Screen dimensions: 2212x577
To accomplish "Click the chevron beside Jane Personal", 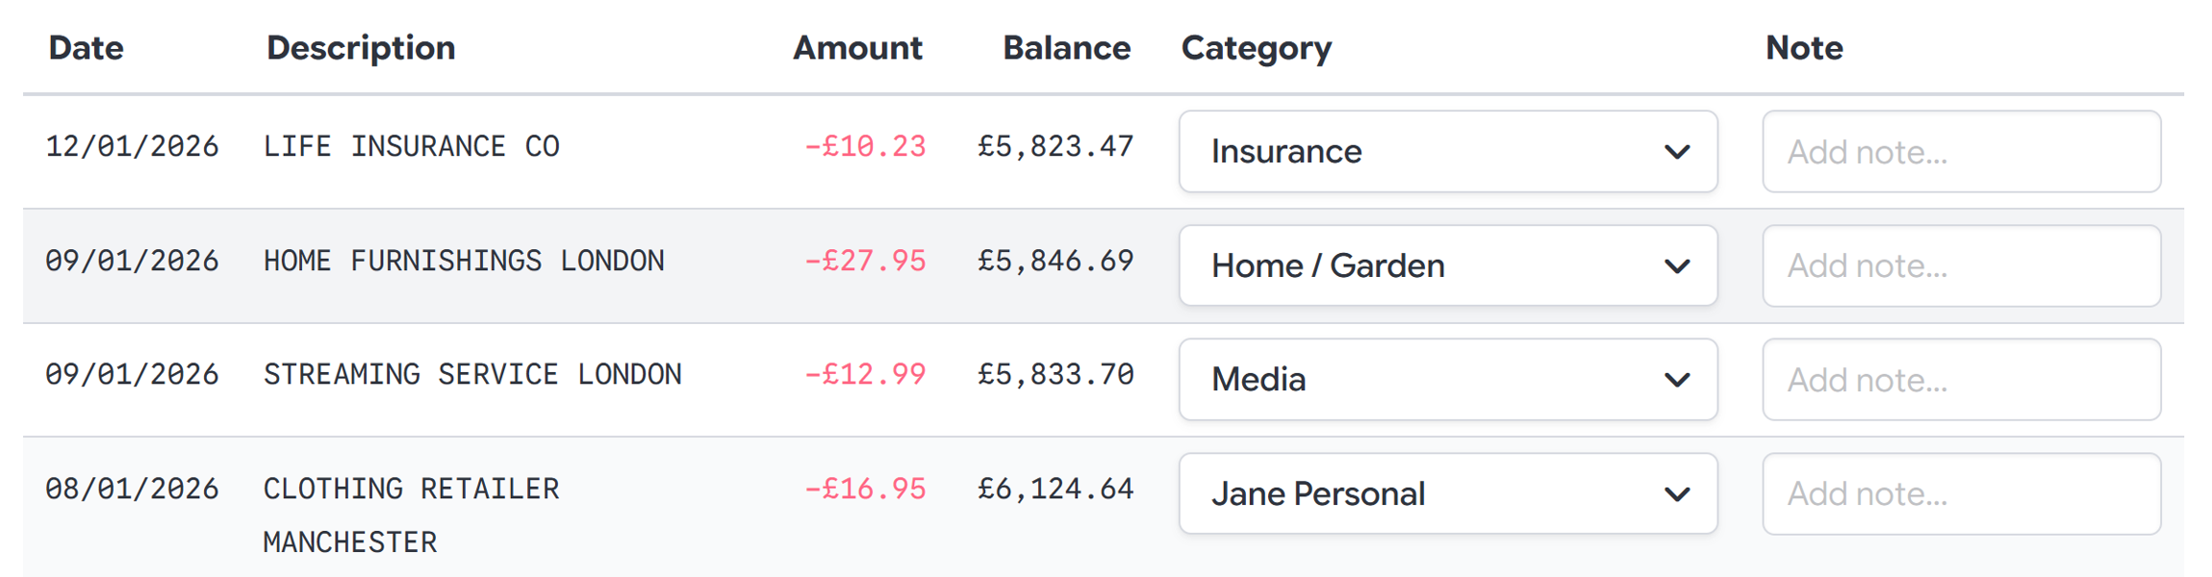I will 1676,493.
